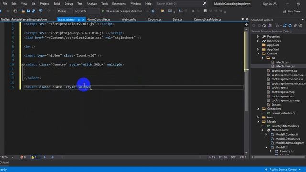Select Model1.edmx.diagram in Solution Explorer
The image size is (306, 172).
point(290,143)
